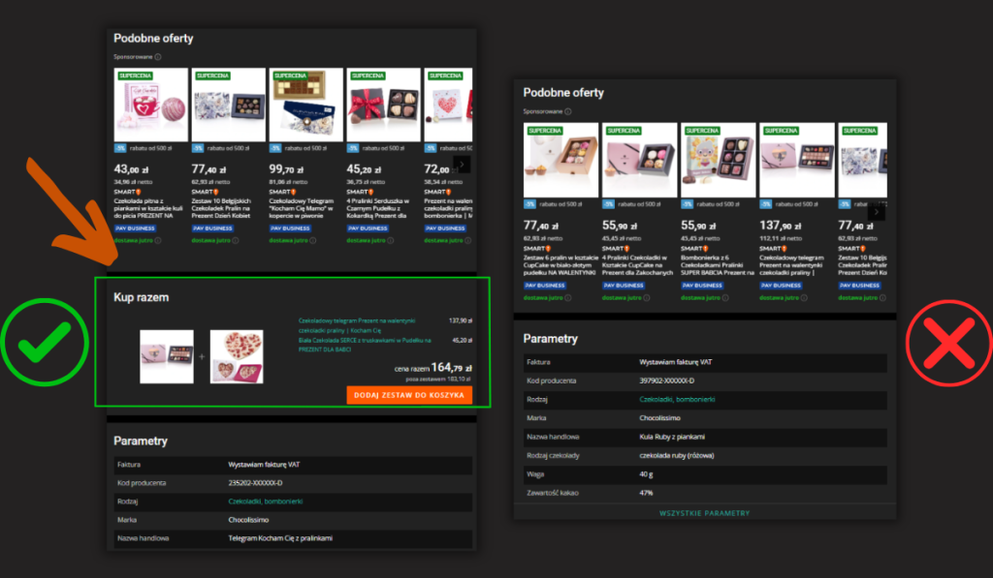
Task: Click the PAY BUSINESS badge of the 45,20 zł offer
Action: click(x=368, y=228)
